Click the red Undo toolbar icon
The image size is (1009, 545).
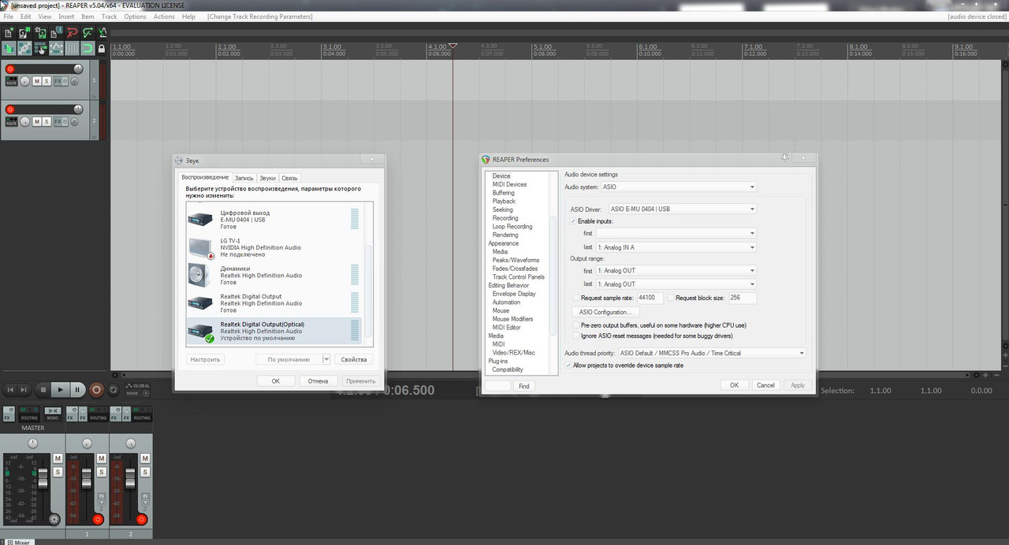click(72, 32)
